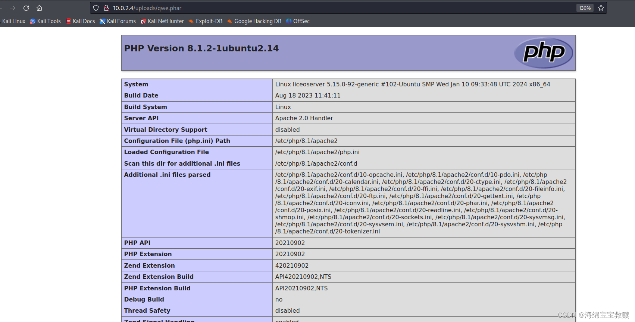
Task: Click the Zend Extension label
Action: point(149,266)
